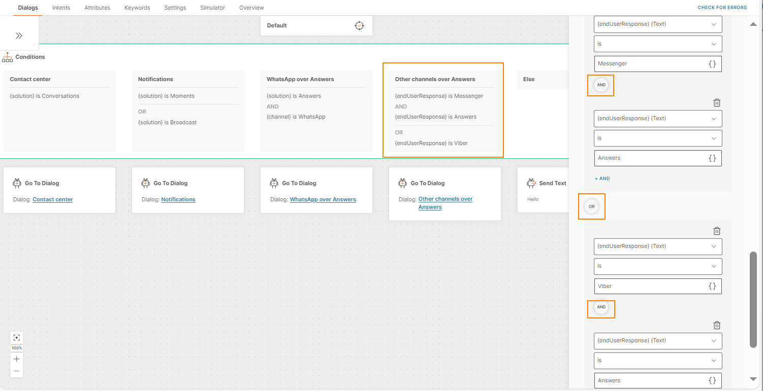Click '{solution} is Broadcast' condition text
Screen dimensions: 763x391
click(167, 122)
